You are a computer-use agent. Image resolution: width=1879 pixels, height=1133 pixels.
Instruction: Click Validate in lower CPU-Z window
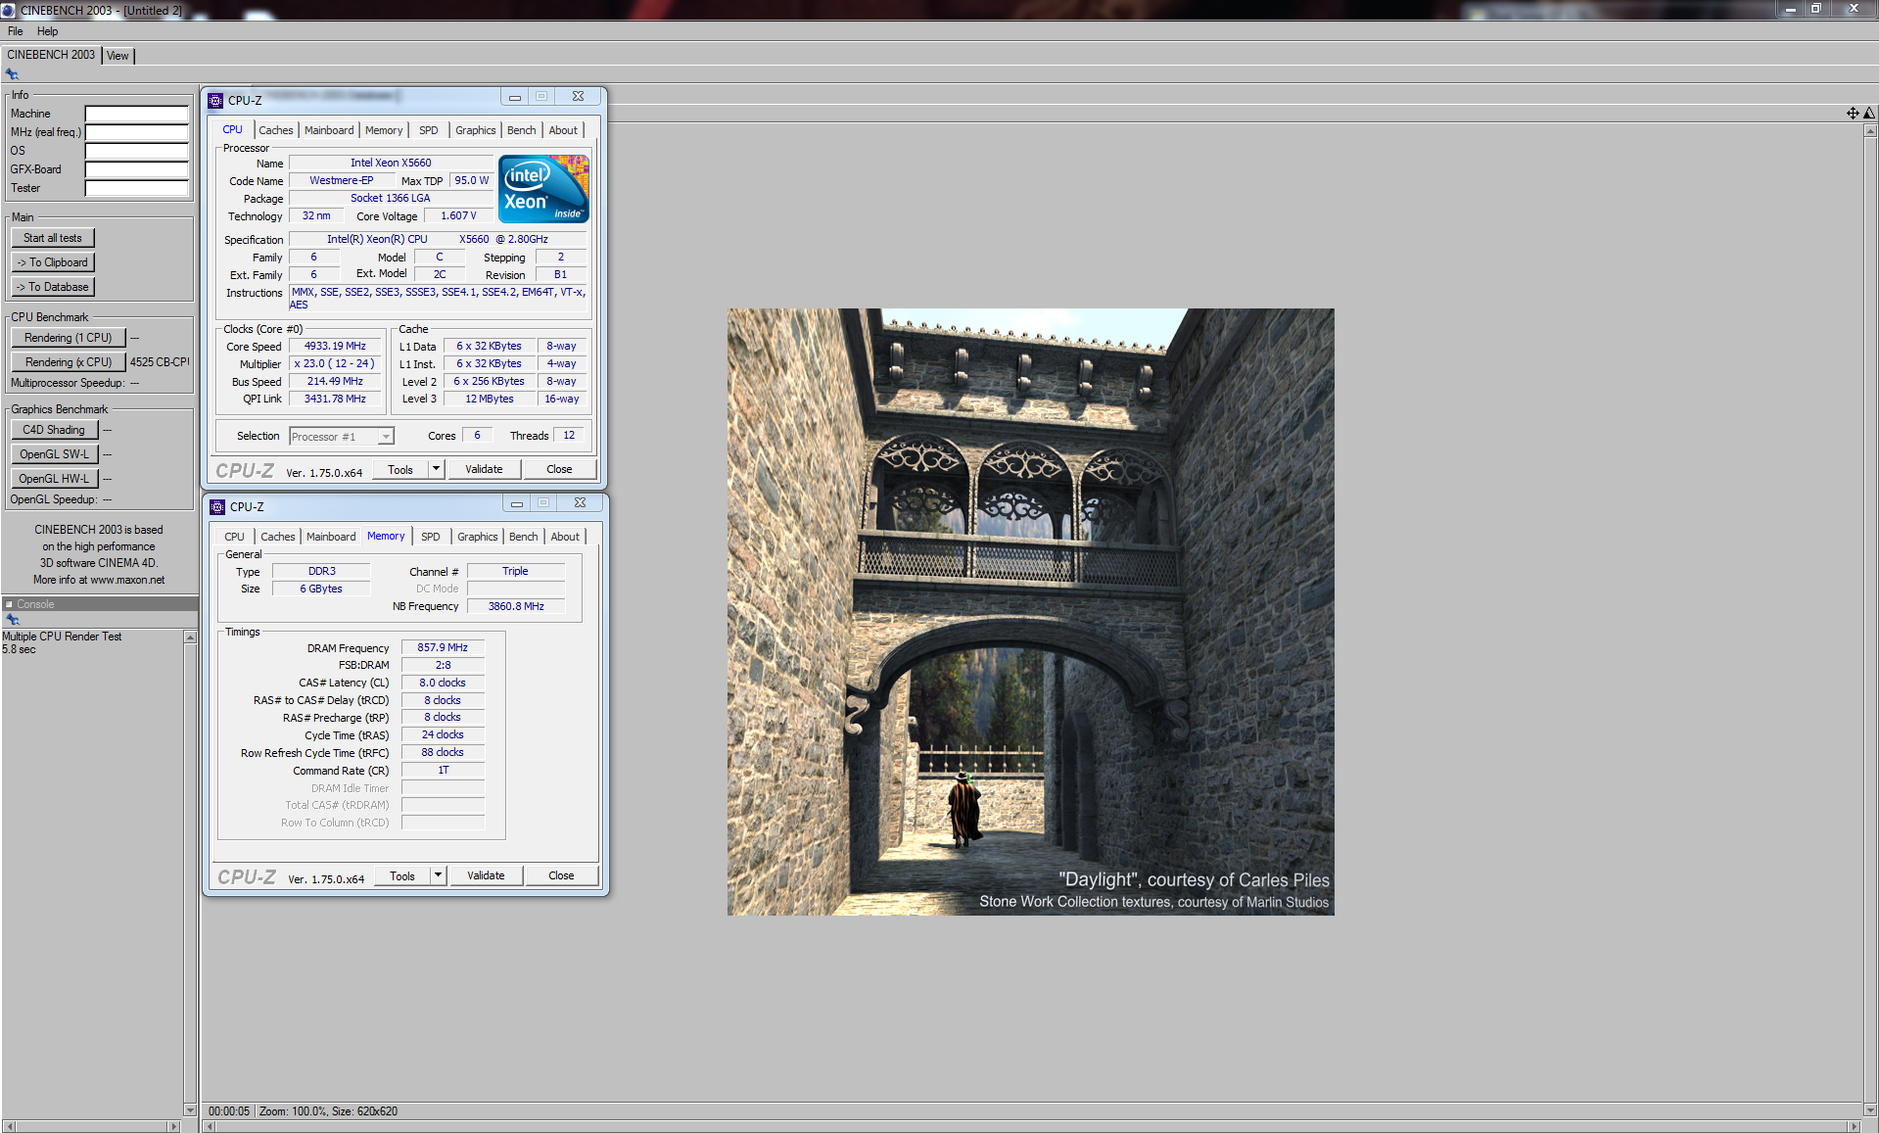pos(486,875)
